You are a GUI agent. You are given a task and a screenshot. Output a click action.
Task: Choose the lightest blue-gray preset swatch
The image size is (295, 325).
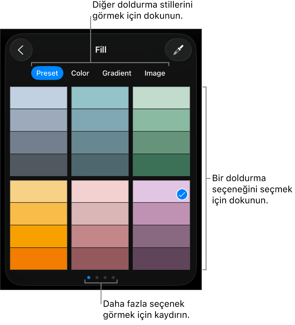coord(38,98)
